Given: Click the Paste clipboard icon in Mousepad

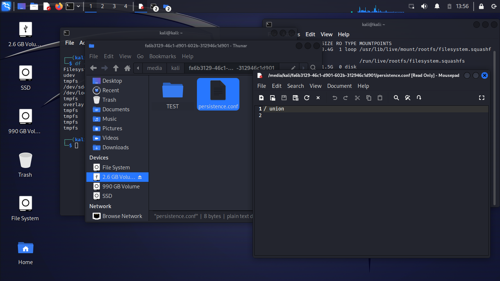Looking at the screenshot, I should pos(380,98).
